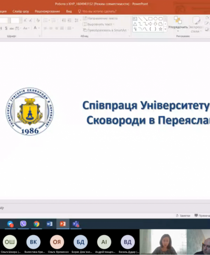This screenshot has width=210, height=255.
Task: Decrease font size with the small A button
Action: 31,20
